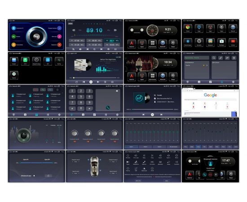Toggle repeat mode in the music player
Viewport: 247px width, 202px height.
tap(76, 82)
